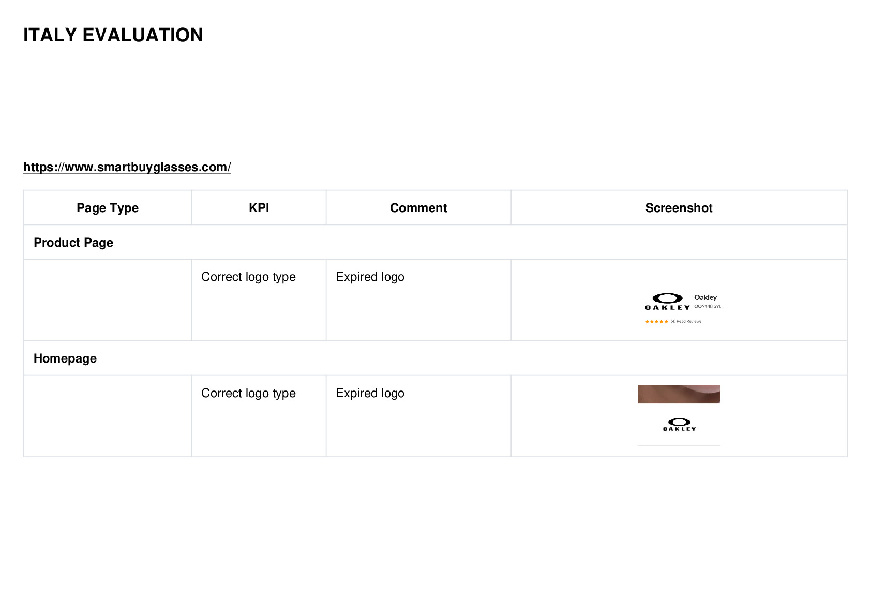This screenshot has height=616, width=871.
Task: Click the Comment column header
Action: click(x=418, y=208)
